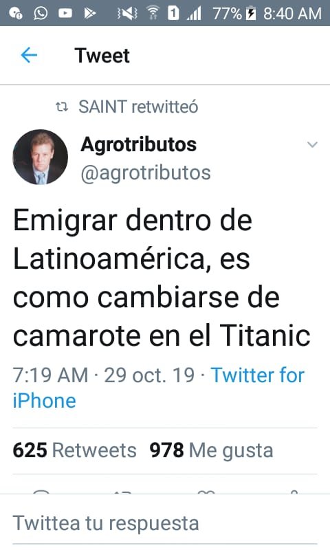View the 978 Me gusta list

[x=211, y=450]
